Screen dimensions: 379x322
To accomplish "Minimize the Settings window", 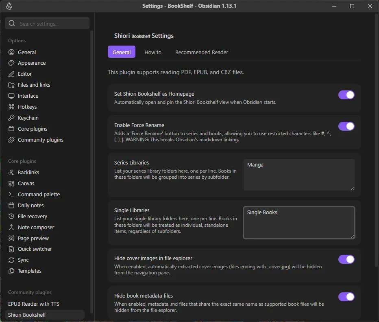I will [x=334, y=6].
